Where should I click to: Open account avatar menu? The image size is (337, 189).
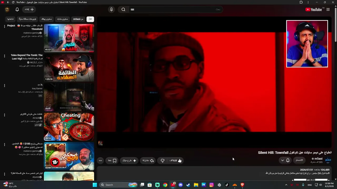7,9
